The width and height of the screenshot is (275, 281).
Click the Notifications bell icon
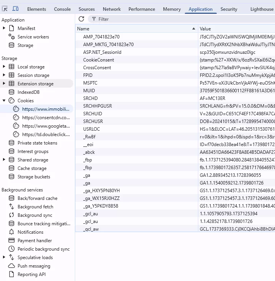click(x=12, y=232)
